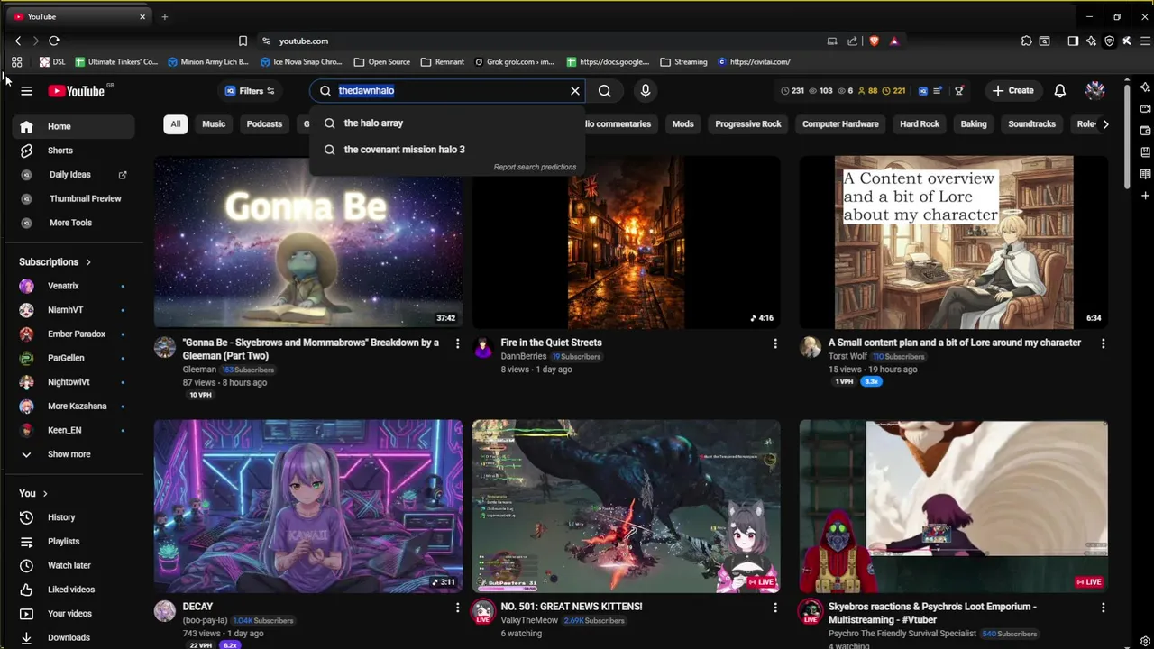Clear the search box with X
This screenshot has height=649, width=1154.
pyautogui.click(x=575, y=91)
